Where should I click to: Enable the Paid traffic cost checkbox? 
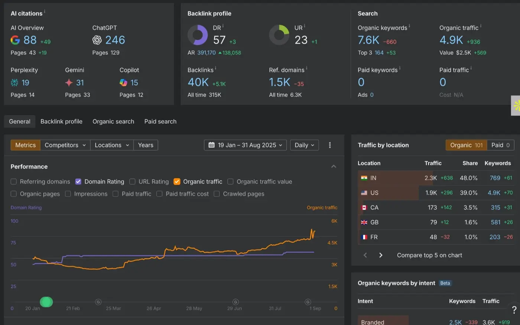point(159,194)
